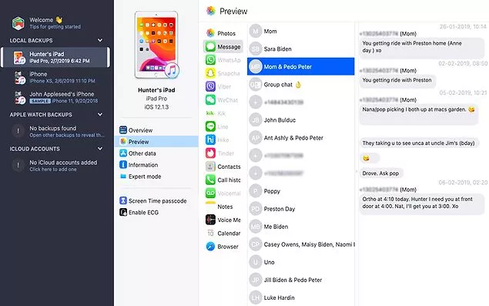
Task: Click the Information sidebar icon
Action: [123, 164]
